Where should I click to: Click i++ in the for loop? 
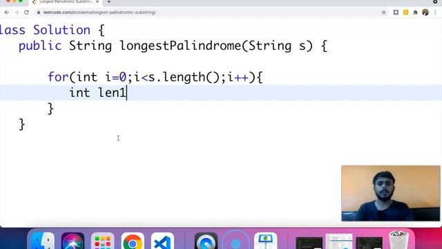(238, 77)
